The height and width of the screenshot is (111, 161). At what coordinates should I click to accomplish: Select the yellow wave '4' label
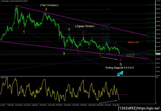click(x=69, y=30)
